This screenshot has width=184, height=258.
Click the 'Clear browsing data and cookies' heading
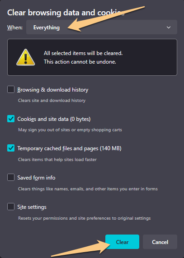pos(66,13)
